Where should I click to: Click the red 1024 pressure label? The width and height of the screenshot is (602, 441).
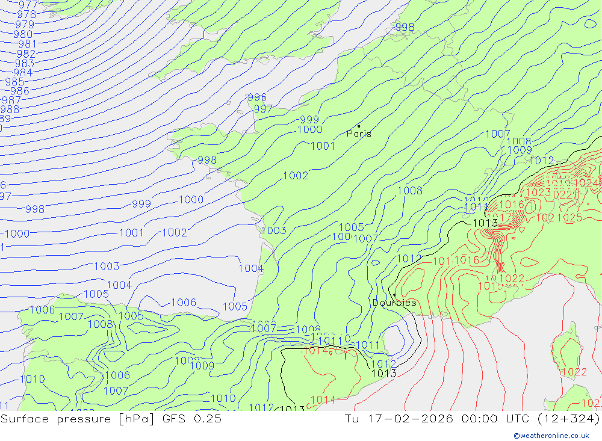click(586, 183)
